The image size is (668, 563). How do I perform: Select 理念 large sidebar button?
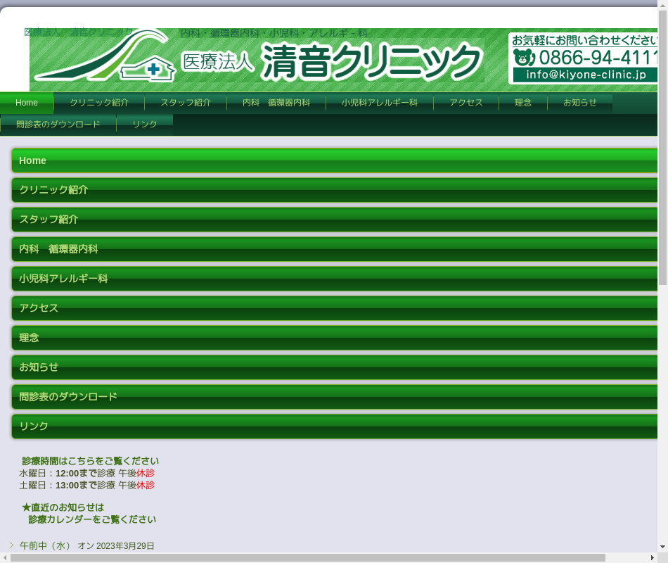click(x=335, y=338)
